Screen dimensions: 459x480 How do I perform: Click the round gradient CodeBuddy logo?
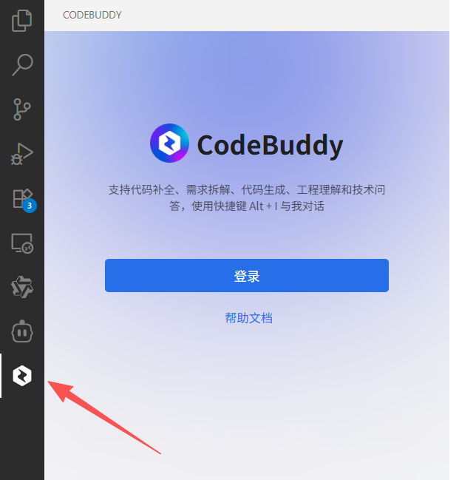pyautogui.click(x=169, y=143)
